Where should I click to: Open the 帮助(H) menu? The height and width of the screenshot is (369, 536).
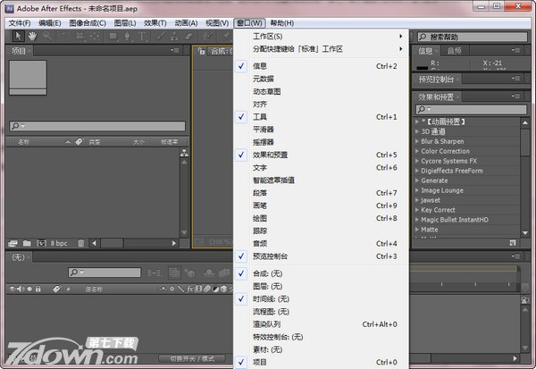pyautogui.click(x=281, y=22)
